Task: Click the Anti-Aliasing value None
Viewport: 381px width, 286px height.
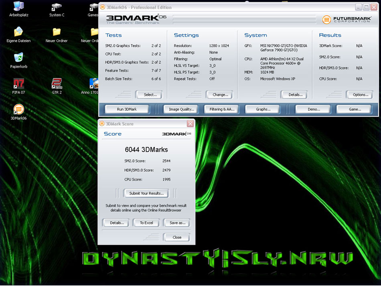Action: coord(213,52)
